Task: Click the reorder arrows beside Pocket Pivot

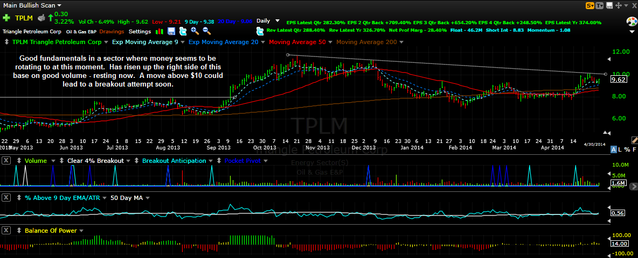Action: pyautogui.click(x=220, y=161)
